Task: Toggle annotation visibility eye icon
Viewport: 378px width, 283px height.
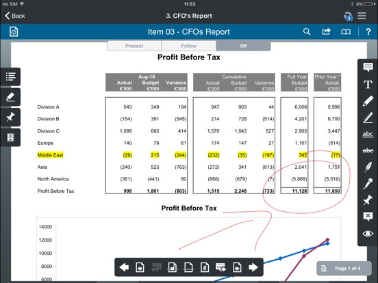Action: tap(368, 233)
